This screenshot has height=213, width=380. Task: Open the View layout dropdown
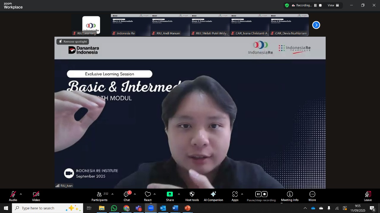[x=333, y=5]
